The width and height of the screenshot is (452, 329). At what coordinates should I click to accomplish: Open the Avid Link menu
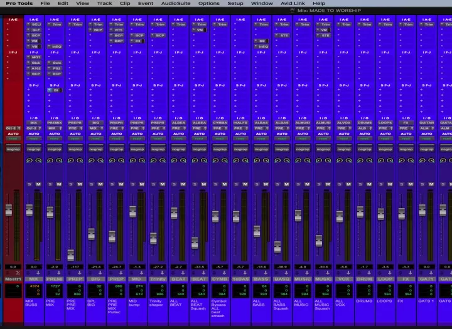click(293, 4)
